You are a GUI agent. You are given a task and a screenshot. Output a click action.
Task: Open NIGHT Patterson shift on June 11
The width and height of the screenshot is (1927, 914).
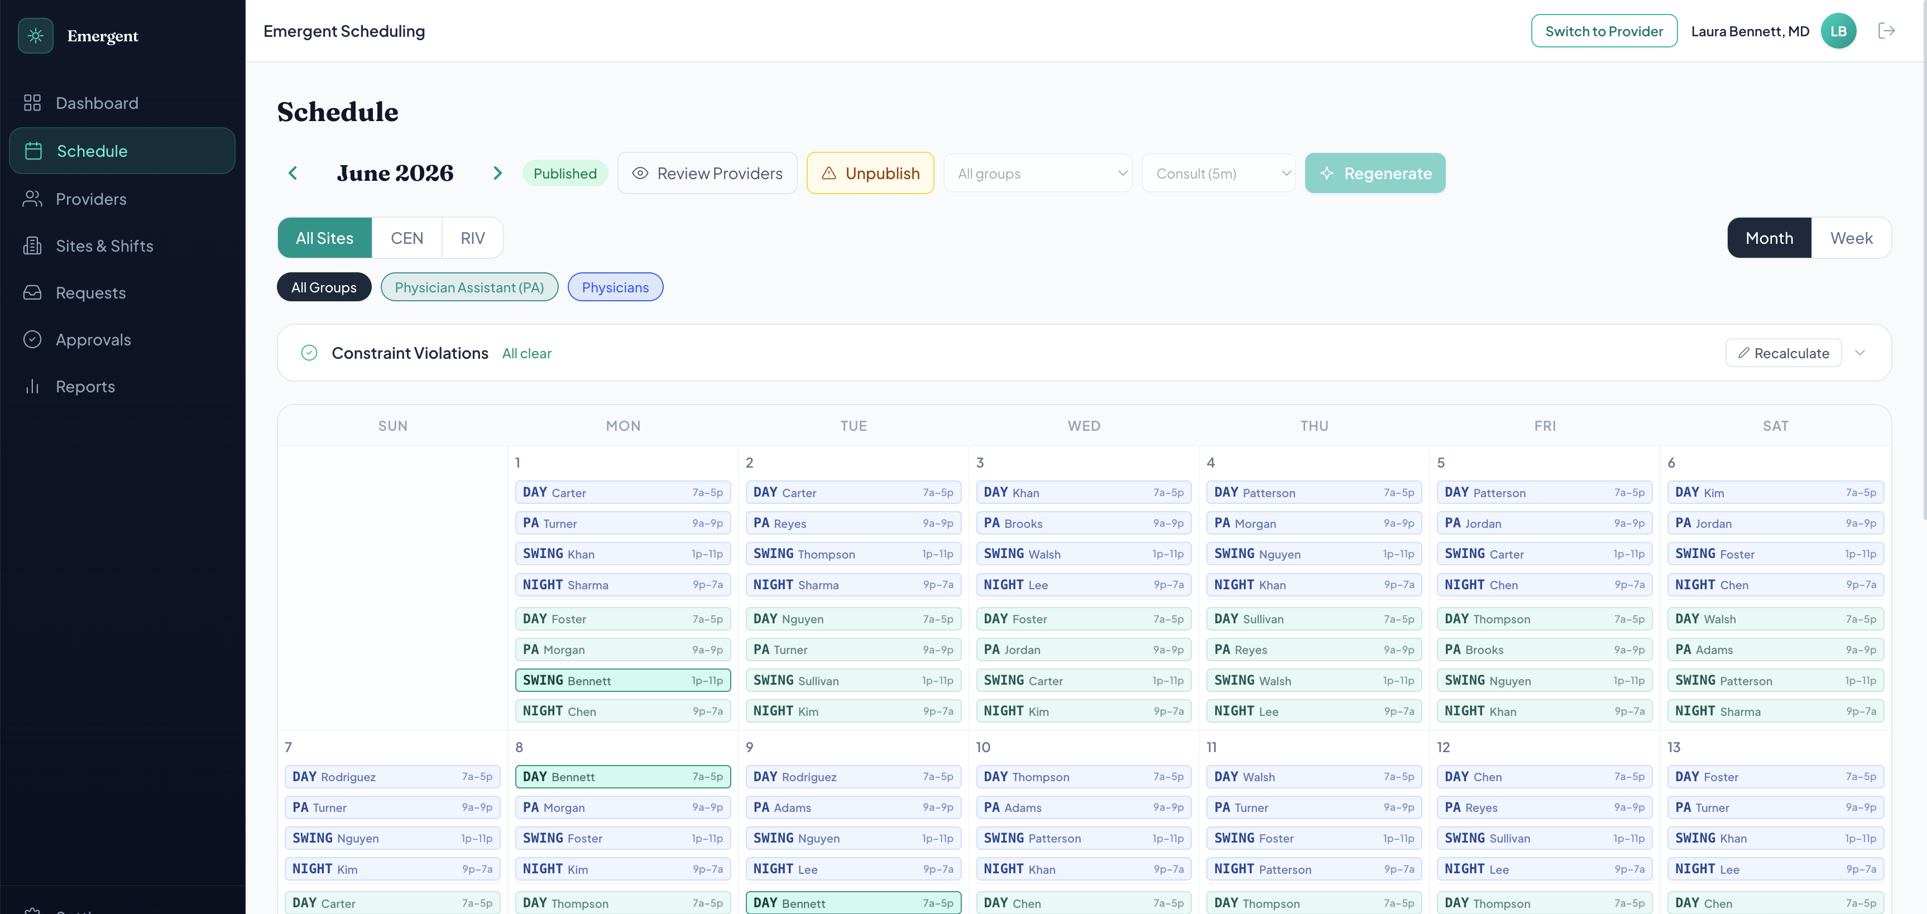click(x=1314, y=868)
